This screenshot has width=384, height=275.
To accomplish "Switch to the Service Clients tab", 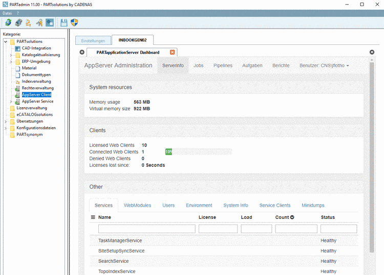I will click(x=275, y=205).
